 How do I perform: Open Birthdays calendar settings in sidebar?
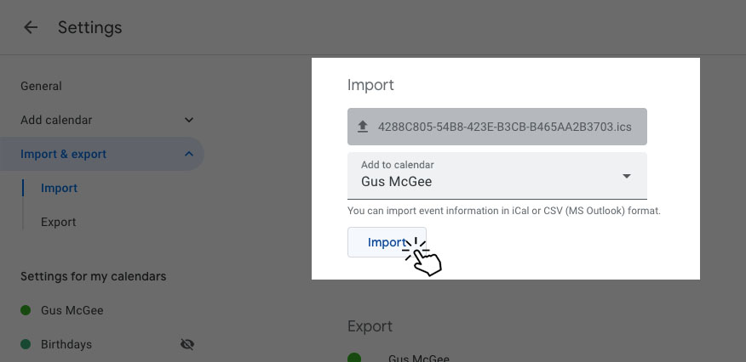(x=66, y=344)
